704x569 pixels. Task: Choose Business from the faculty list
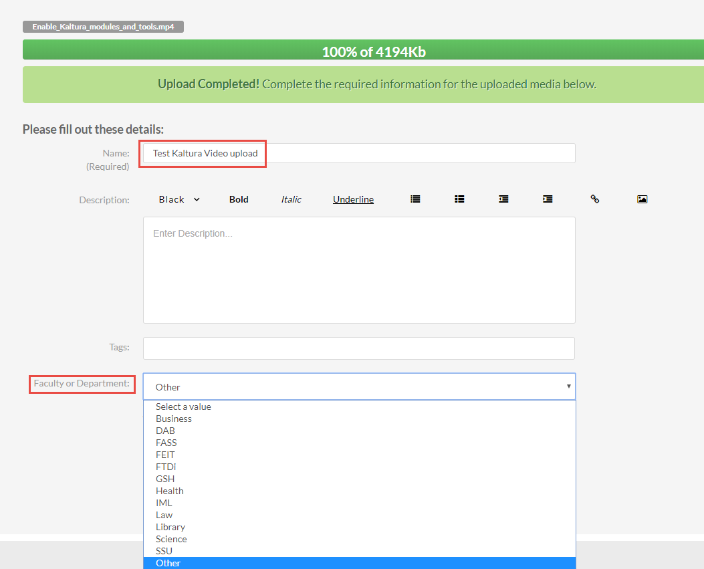pos(174,419)
